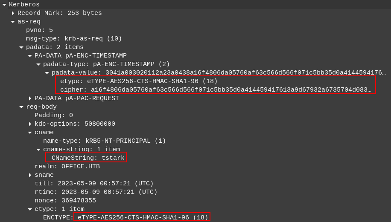Collapse the as-req section
Viewport: 391px width, 222px height.
pyautogui.click(x=13, y=22)
